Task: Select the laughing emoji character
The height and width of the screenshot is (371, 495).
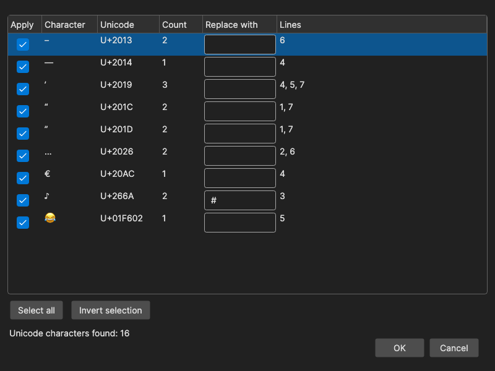Action: (50, 218)
